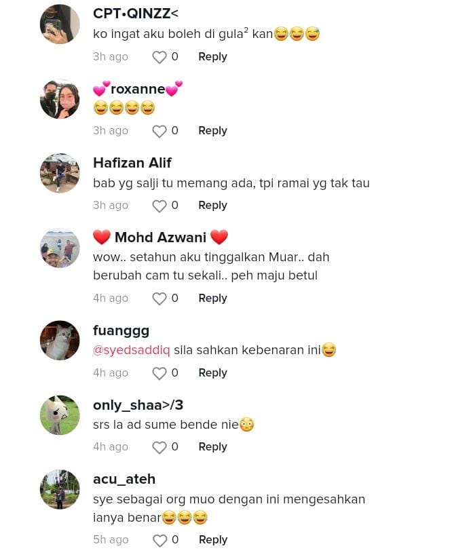Tap heart on only_shaa>/3's comment
Screen dimensions: 452x557
(x=159, y=447)
